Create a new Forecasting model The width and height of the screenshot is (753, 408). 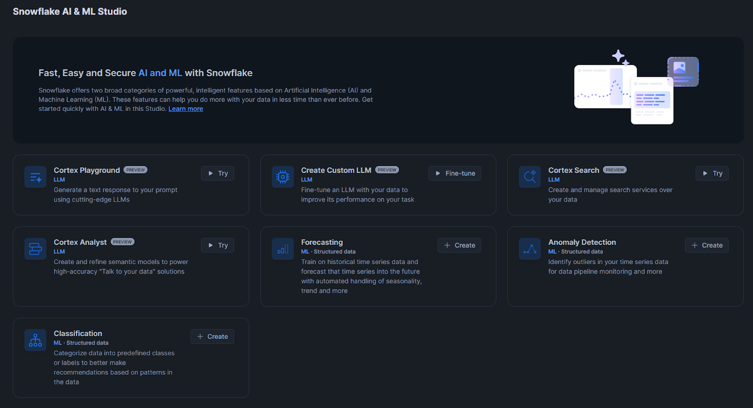[x=459, y=245]
